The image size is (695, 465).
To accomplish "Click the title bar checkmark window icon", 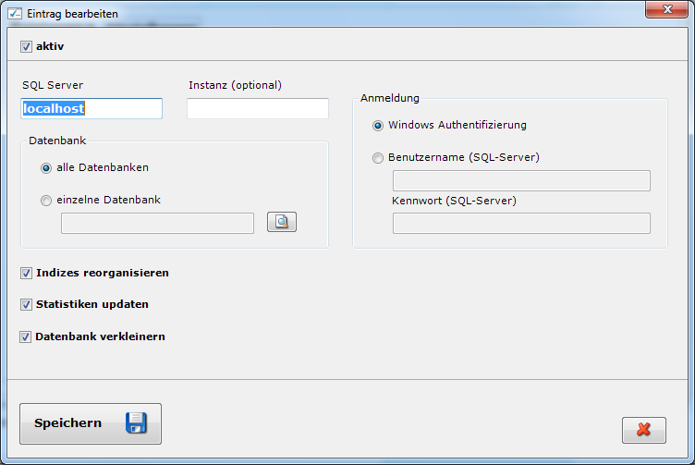I will point(15,13).
